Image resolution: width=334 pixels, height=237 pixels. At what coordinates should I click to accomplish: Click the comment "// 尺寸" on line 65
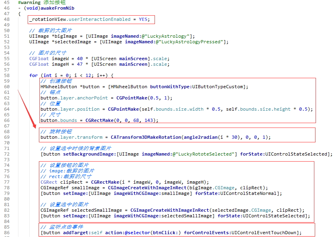click(x=51, y=115)
